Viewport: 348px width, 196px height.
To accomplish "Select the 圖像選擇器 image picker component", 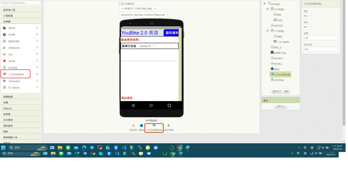I will point(14,41).
